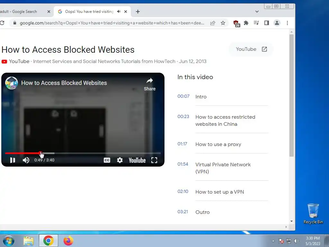Toggle the side panel
The image size is (329, 247).
[266, 23]
